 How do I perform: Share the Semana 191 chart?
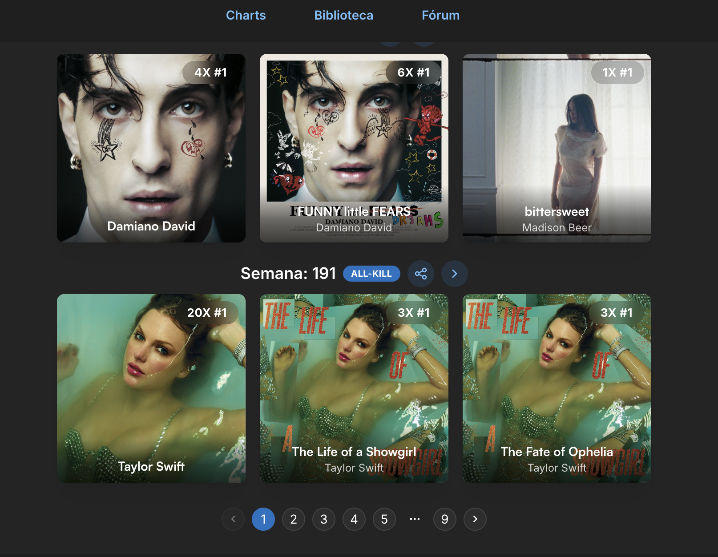(421, 274)
